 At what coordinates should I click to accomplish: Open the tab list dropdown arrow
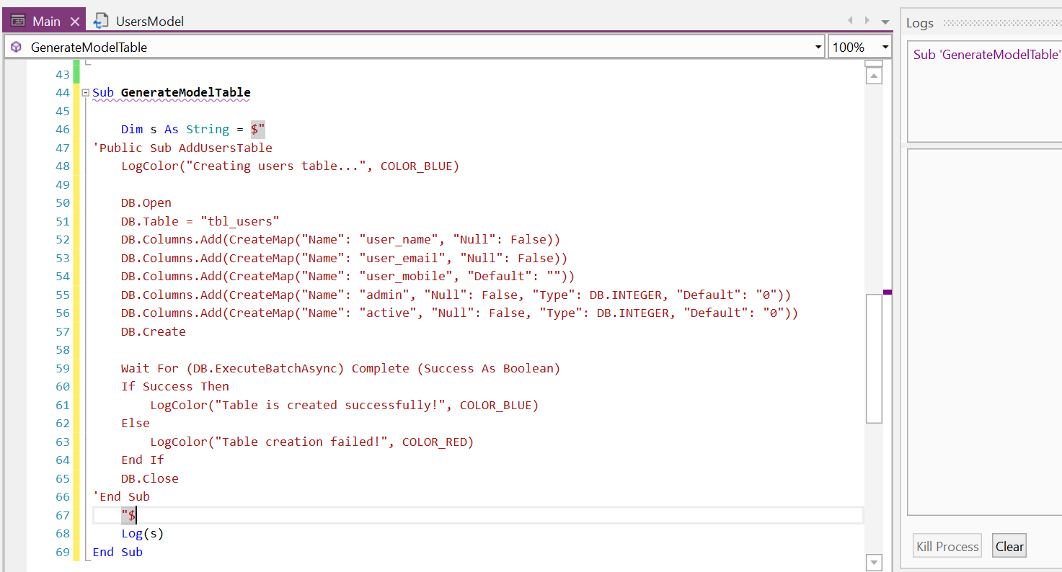[885, 22]
